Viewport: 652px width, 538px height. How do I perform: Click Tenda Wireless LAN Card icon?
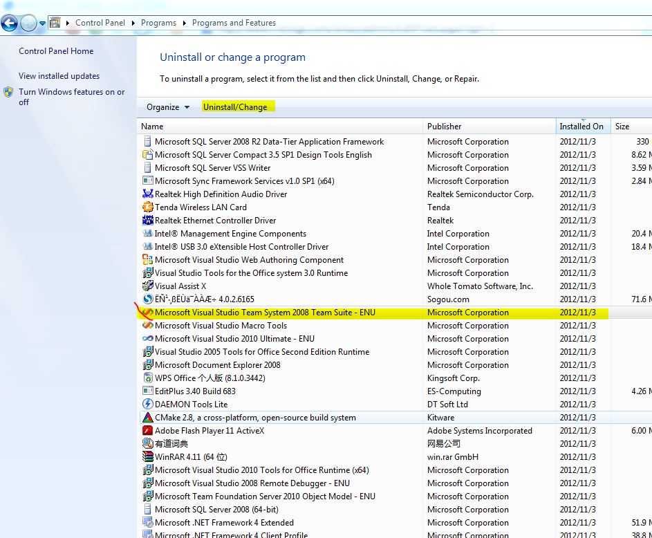click(147, 207)
